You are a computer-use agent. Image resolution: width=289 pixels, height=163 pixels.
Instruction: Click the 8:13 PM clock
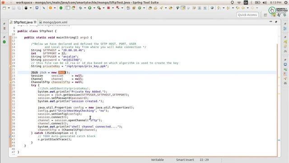tap(276, 3)
